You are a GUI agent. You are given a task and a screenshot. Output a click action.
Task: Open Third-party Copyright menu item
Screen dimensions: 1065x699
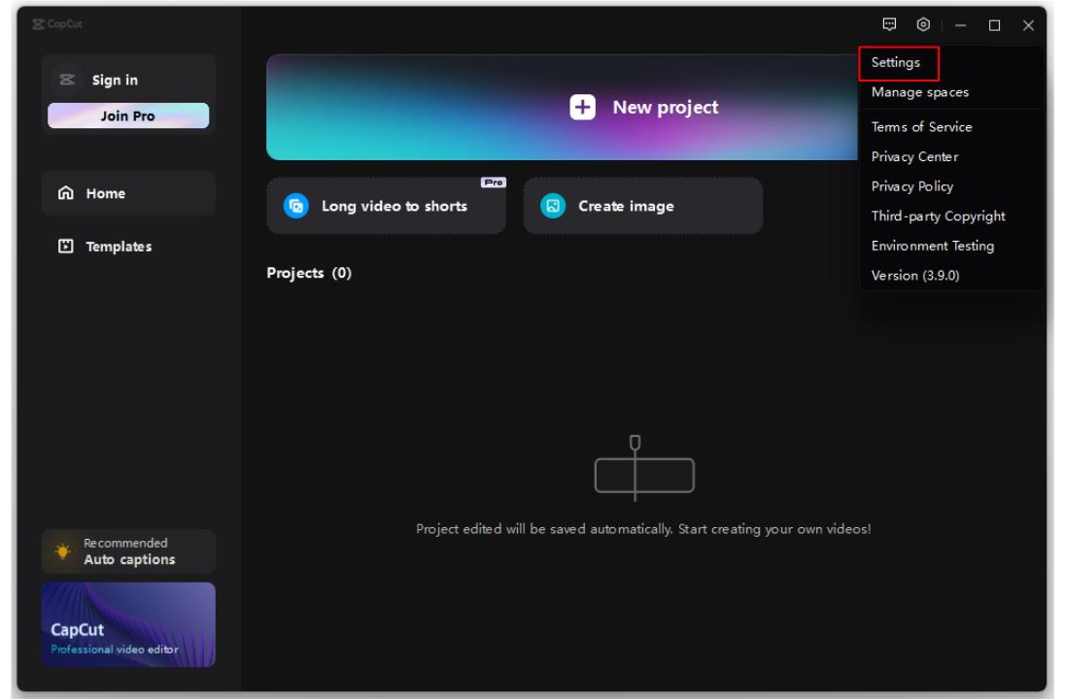pyautogui.click(x=951, y=216)
